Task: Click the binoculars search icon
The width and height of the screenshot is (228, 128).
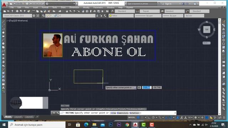Action: [159, 4]
